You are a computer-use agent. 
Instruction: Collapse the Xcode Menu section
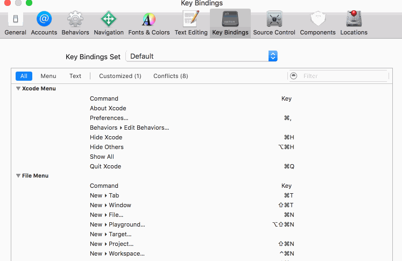point(18,89)
